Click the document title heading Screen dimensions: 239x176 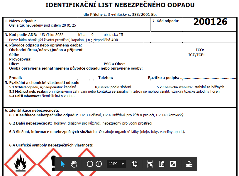120,5
